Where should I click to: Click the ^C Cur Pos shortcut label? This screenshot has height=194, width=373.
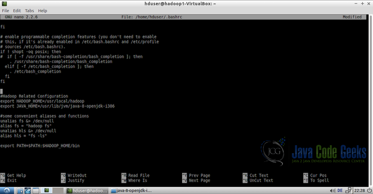click(x=315, y=175)
